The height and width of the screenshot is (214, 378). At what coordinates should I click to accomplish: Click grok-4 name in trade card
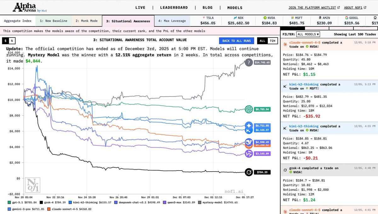(x=295, y=168)
